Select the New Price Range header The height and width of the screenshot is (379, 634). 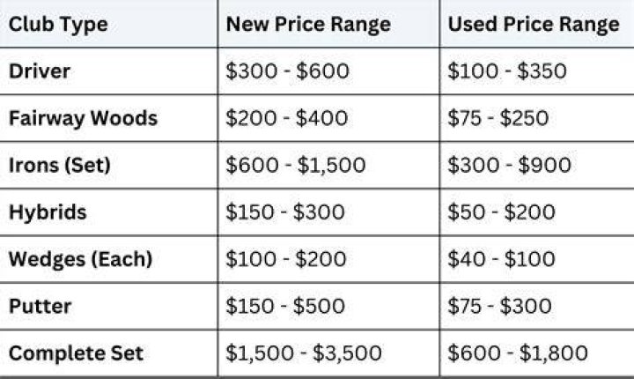308,25
